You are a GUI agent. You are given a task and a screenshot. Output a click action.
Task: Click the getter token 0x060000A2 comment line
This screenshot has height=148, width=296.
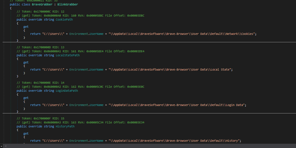(x=80, y=87)
